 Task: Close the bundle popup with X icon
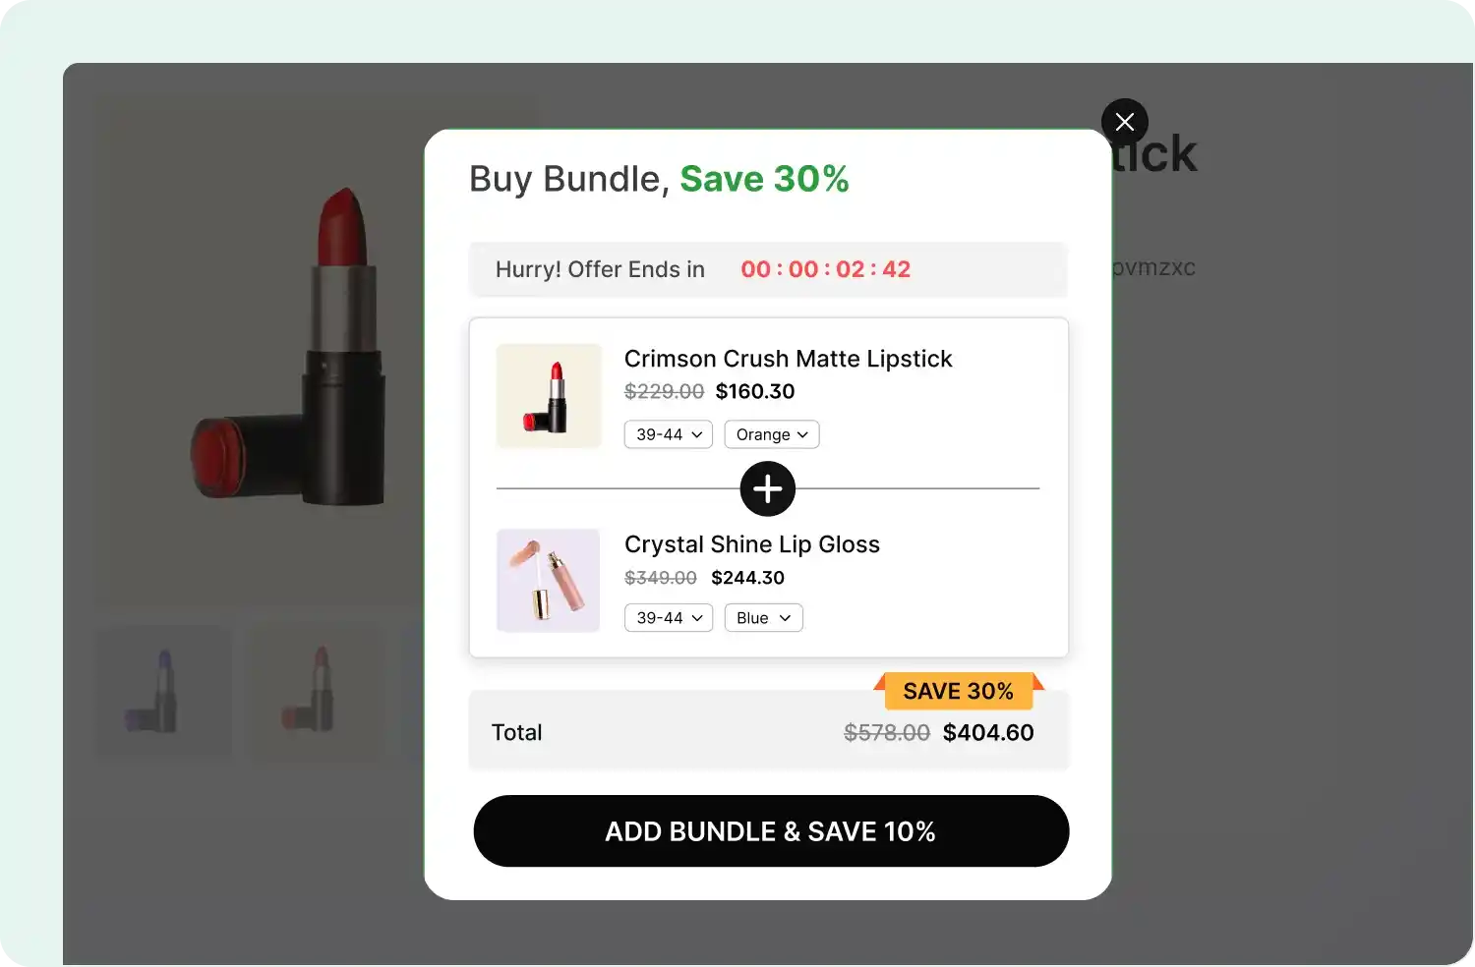coord(1125,122)
